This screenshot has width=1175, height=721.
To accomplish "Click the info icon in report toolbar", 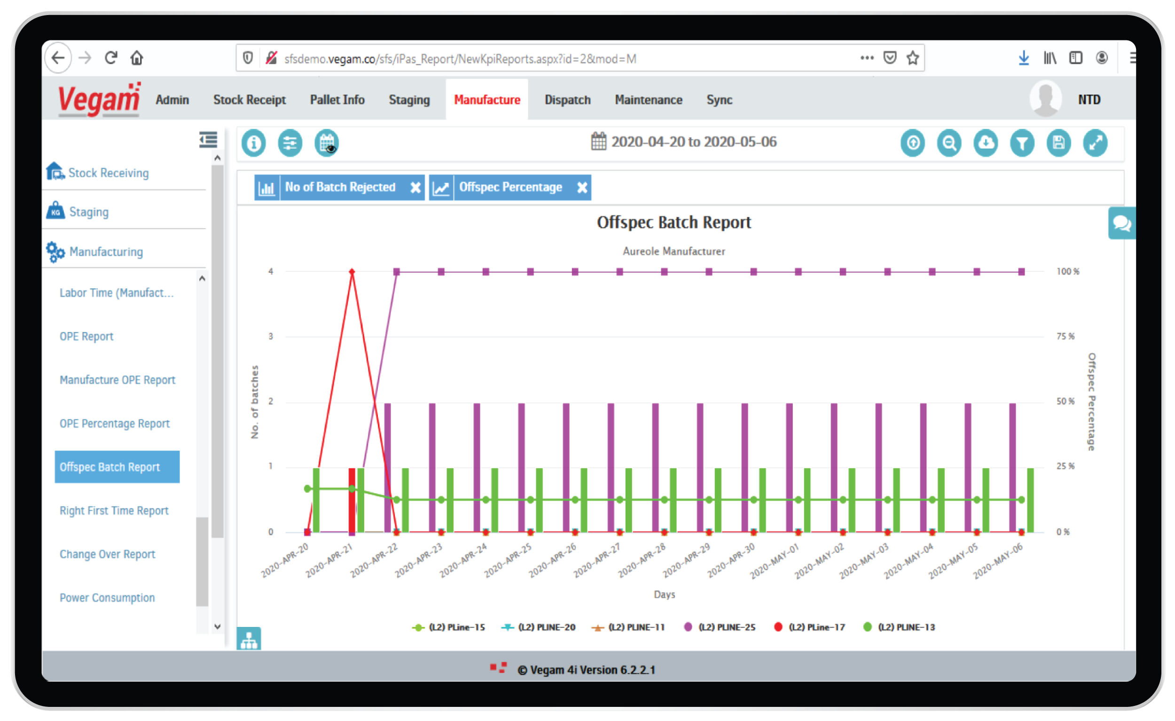I will tap(253, 143).
